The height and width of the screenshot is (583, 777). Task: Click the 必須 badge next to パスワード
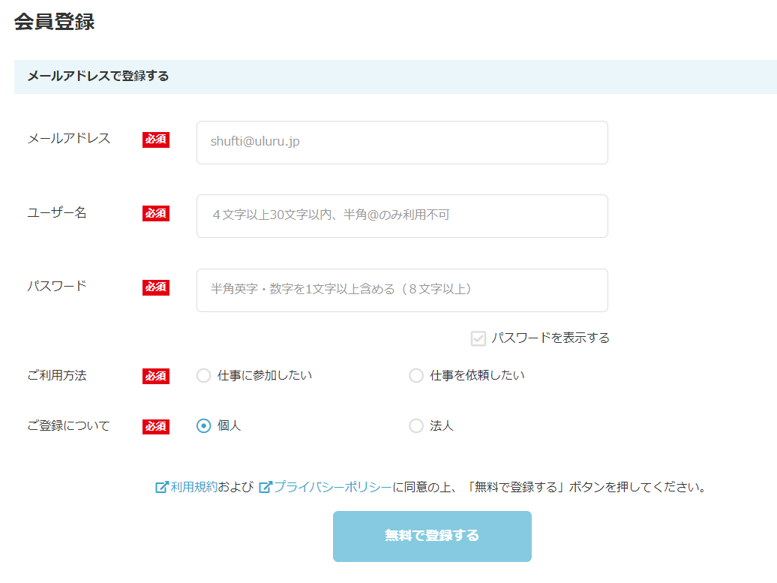point(155,287)
